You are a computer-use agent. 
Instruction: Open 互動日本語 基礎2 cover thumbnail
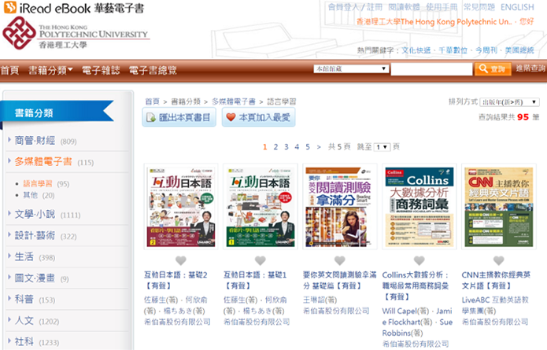coord(181,207)
